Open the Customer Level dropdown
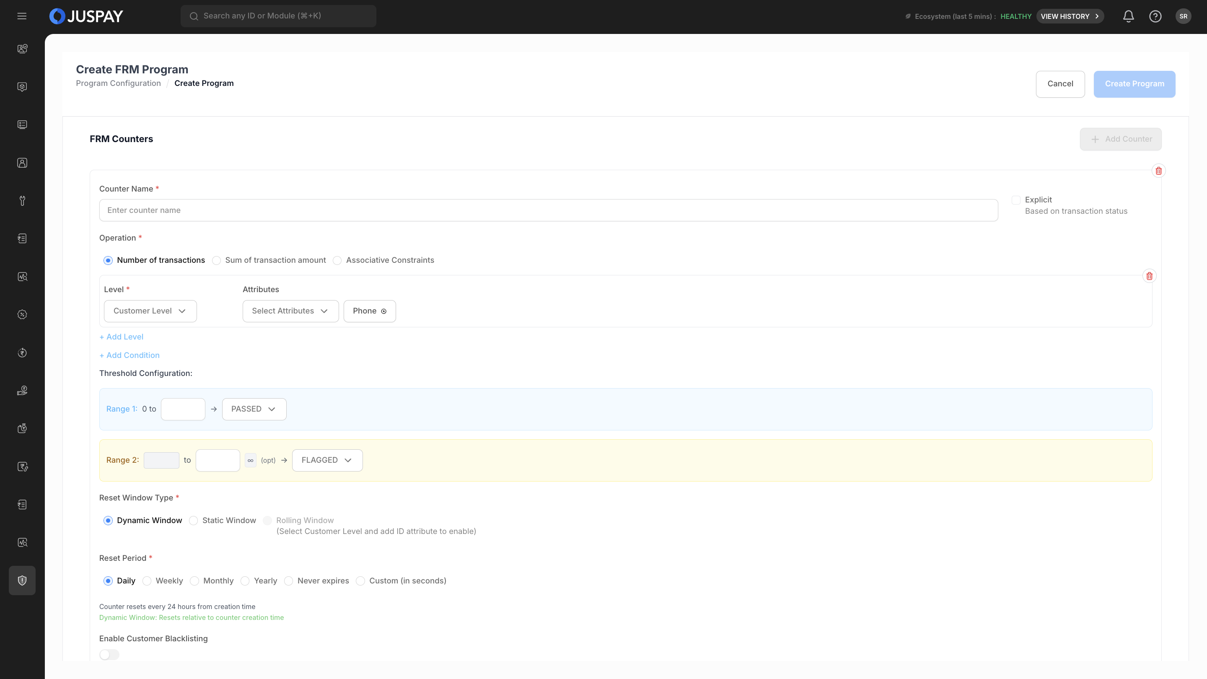1207x679 pixels. click(150, 311)
